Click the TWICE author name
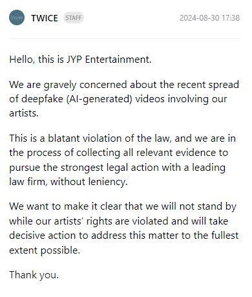Viewport: 252px width, 297px height. 45,18
